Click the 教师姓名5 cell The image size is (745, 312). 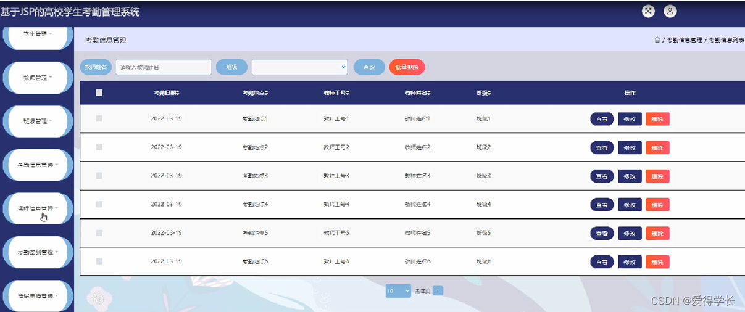coord(417,233)
